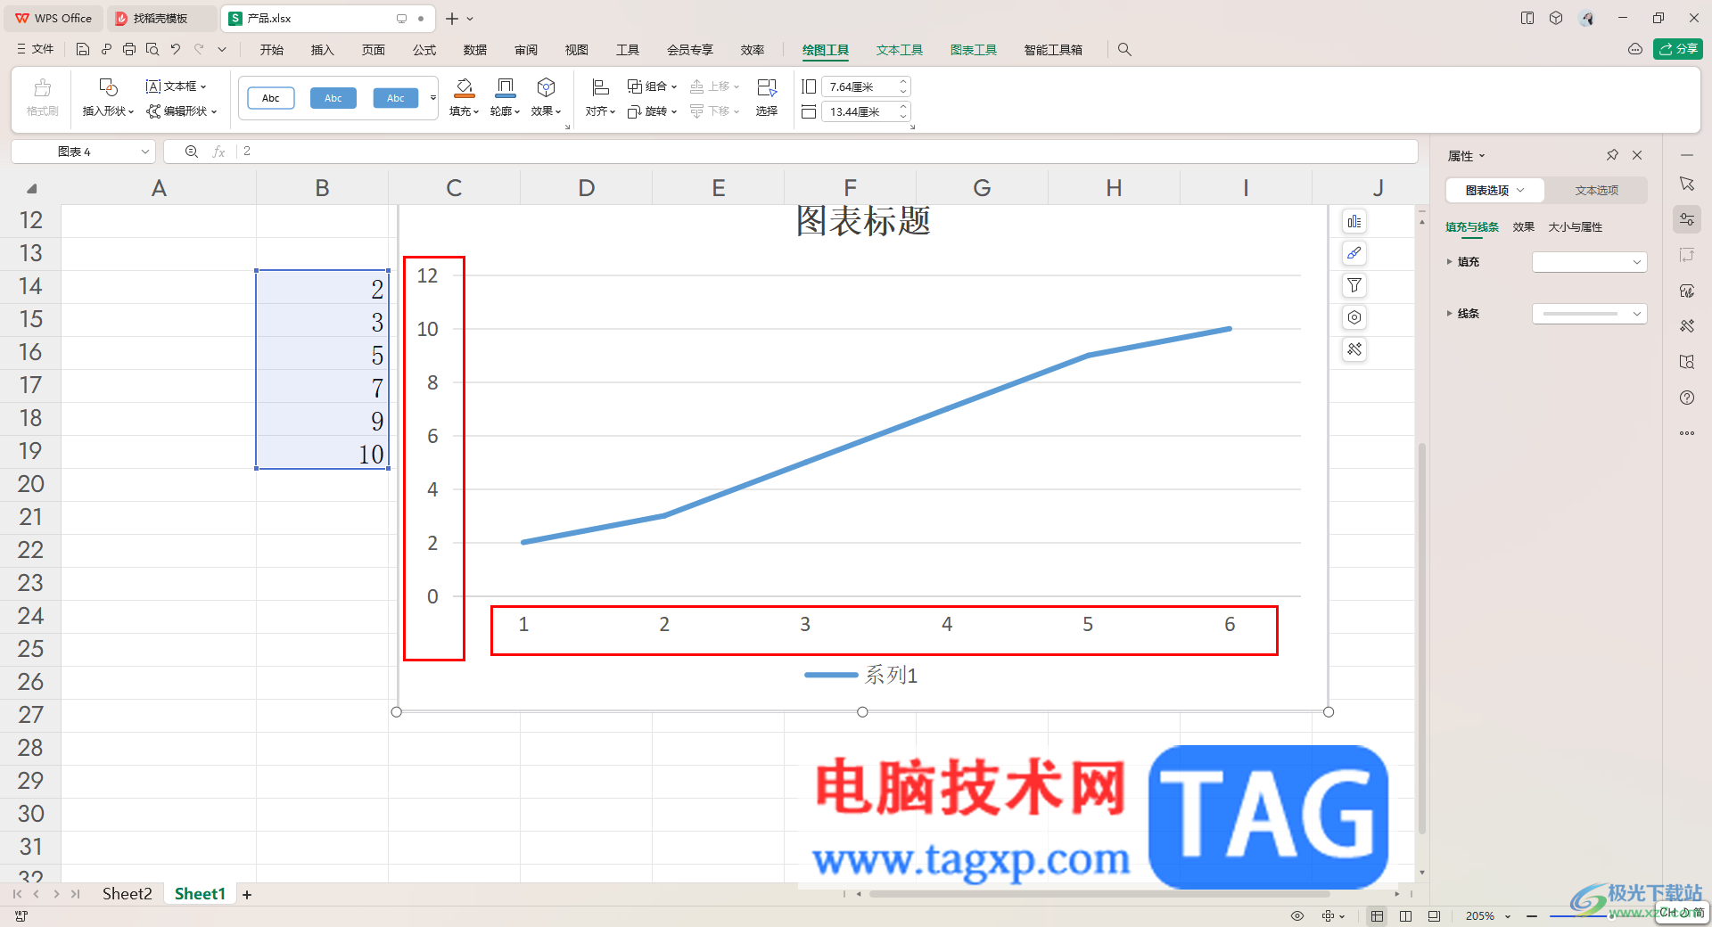The image size is (1712, 927).
Task: Add a new sheet with plus button
Action: tap(247, 895)
